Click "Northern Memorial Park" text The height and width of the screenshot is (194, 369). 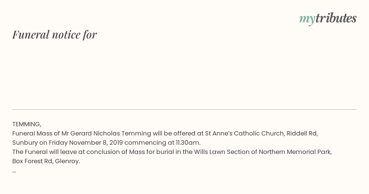click(x=295, y=152)
